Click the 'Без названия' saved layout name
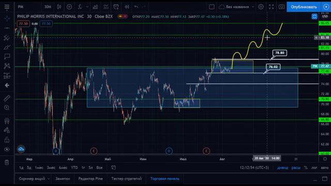 pyautogui.click(x=237, y=7)
